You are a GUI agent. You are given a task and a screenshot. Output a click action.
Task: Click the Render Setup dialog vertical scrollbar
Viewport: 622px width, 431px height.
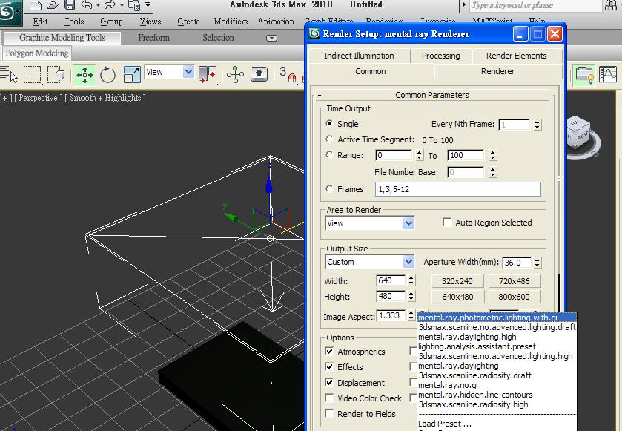tap(559, 198)
